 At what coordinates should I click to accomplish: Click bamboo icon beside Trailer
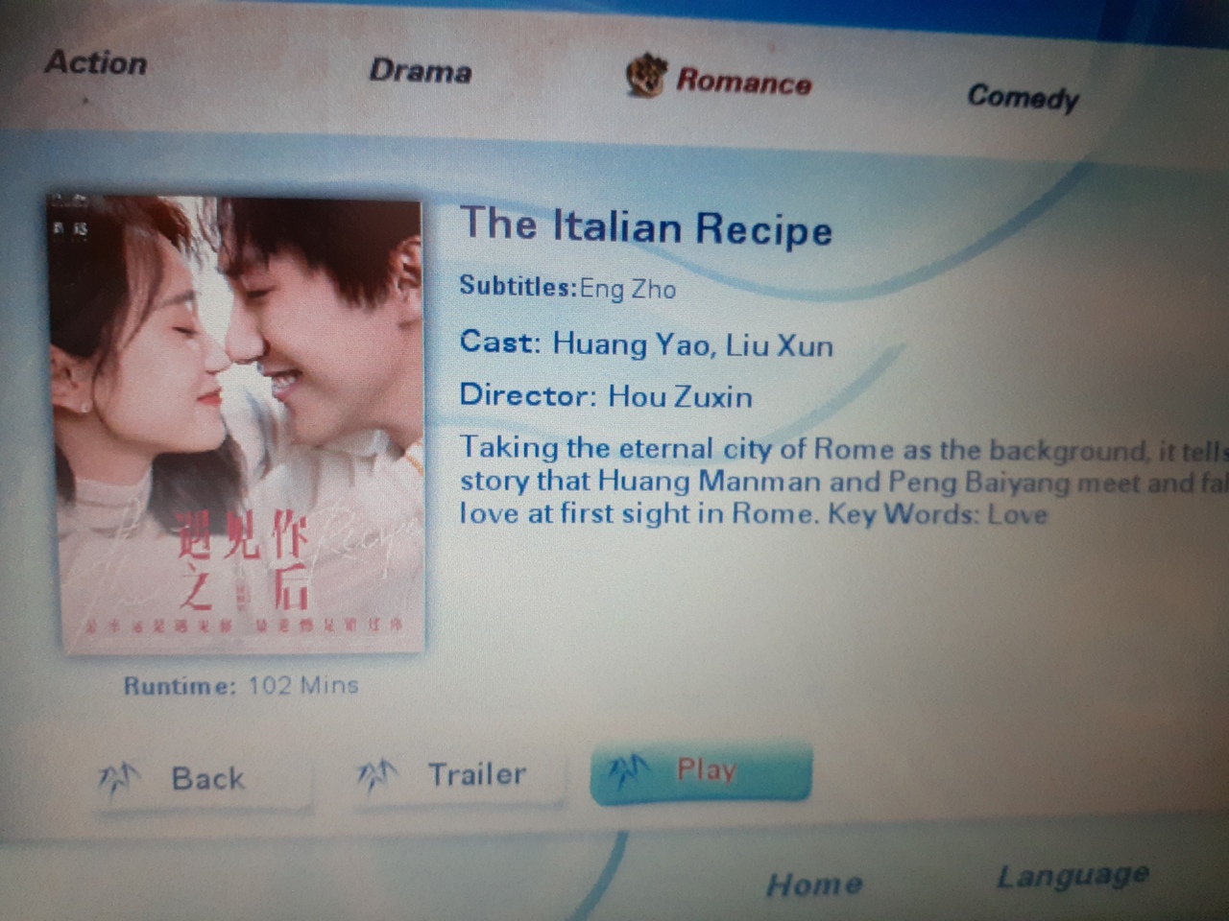click(377, 775)
